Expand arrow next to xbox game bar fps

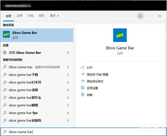[68, 113]
